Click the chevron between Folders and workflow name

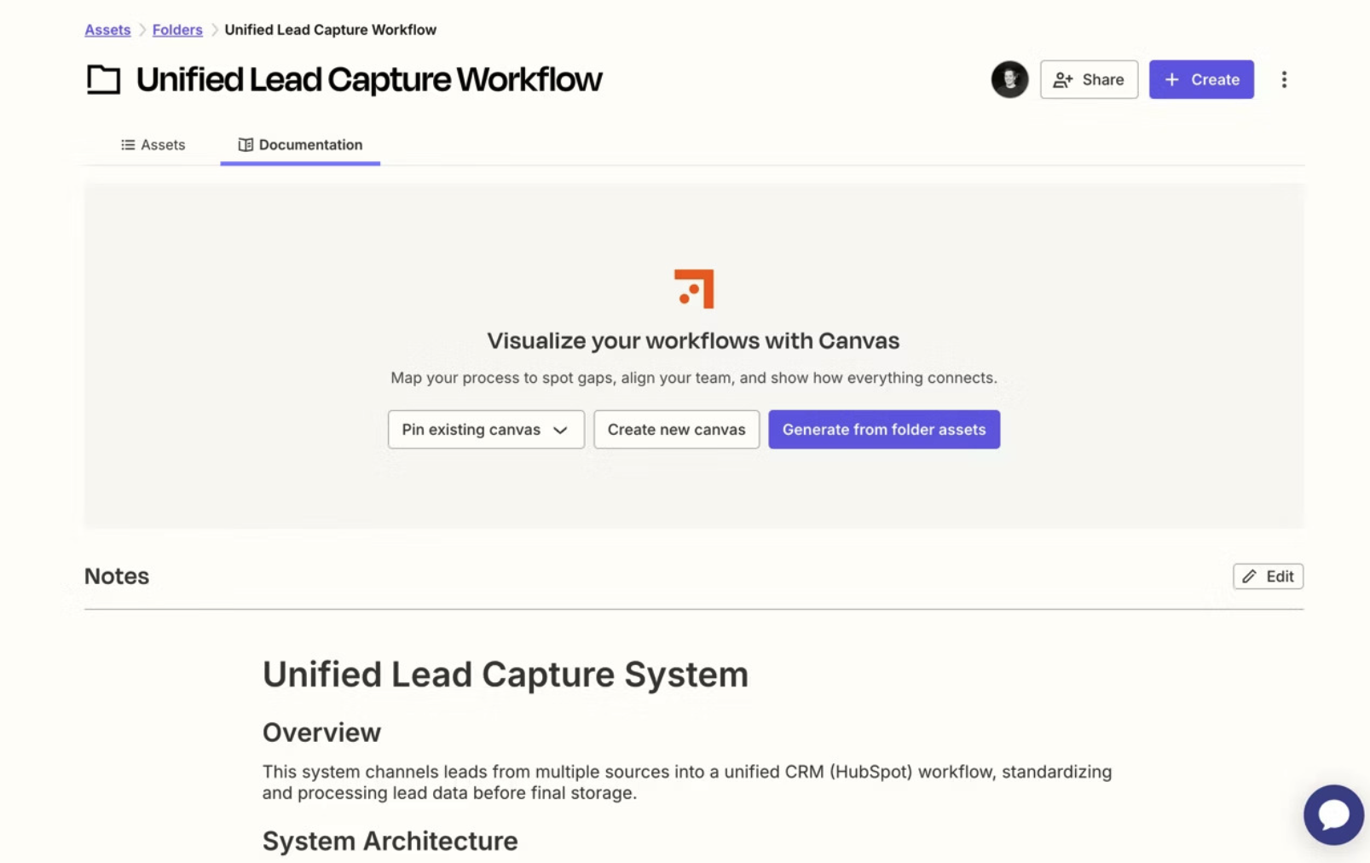coord(212,29)
